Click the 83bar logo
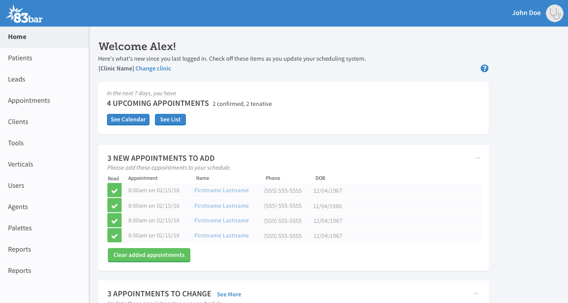The height and width of the screenshot is (303, 568). tap(24, 14)
